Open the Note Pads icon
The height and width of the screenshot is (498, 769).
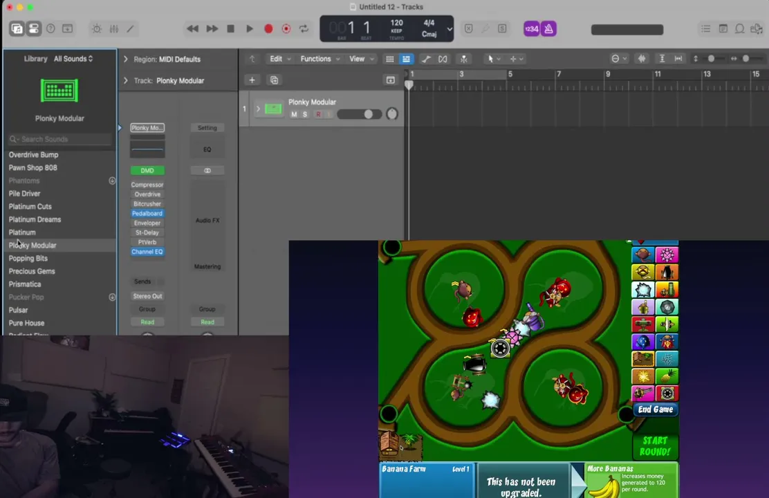[x=723, y=29]
